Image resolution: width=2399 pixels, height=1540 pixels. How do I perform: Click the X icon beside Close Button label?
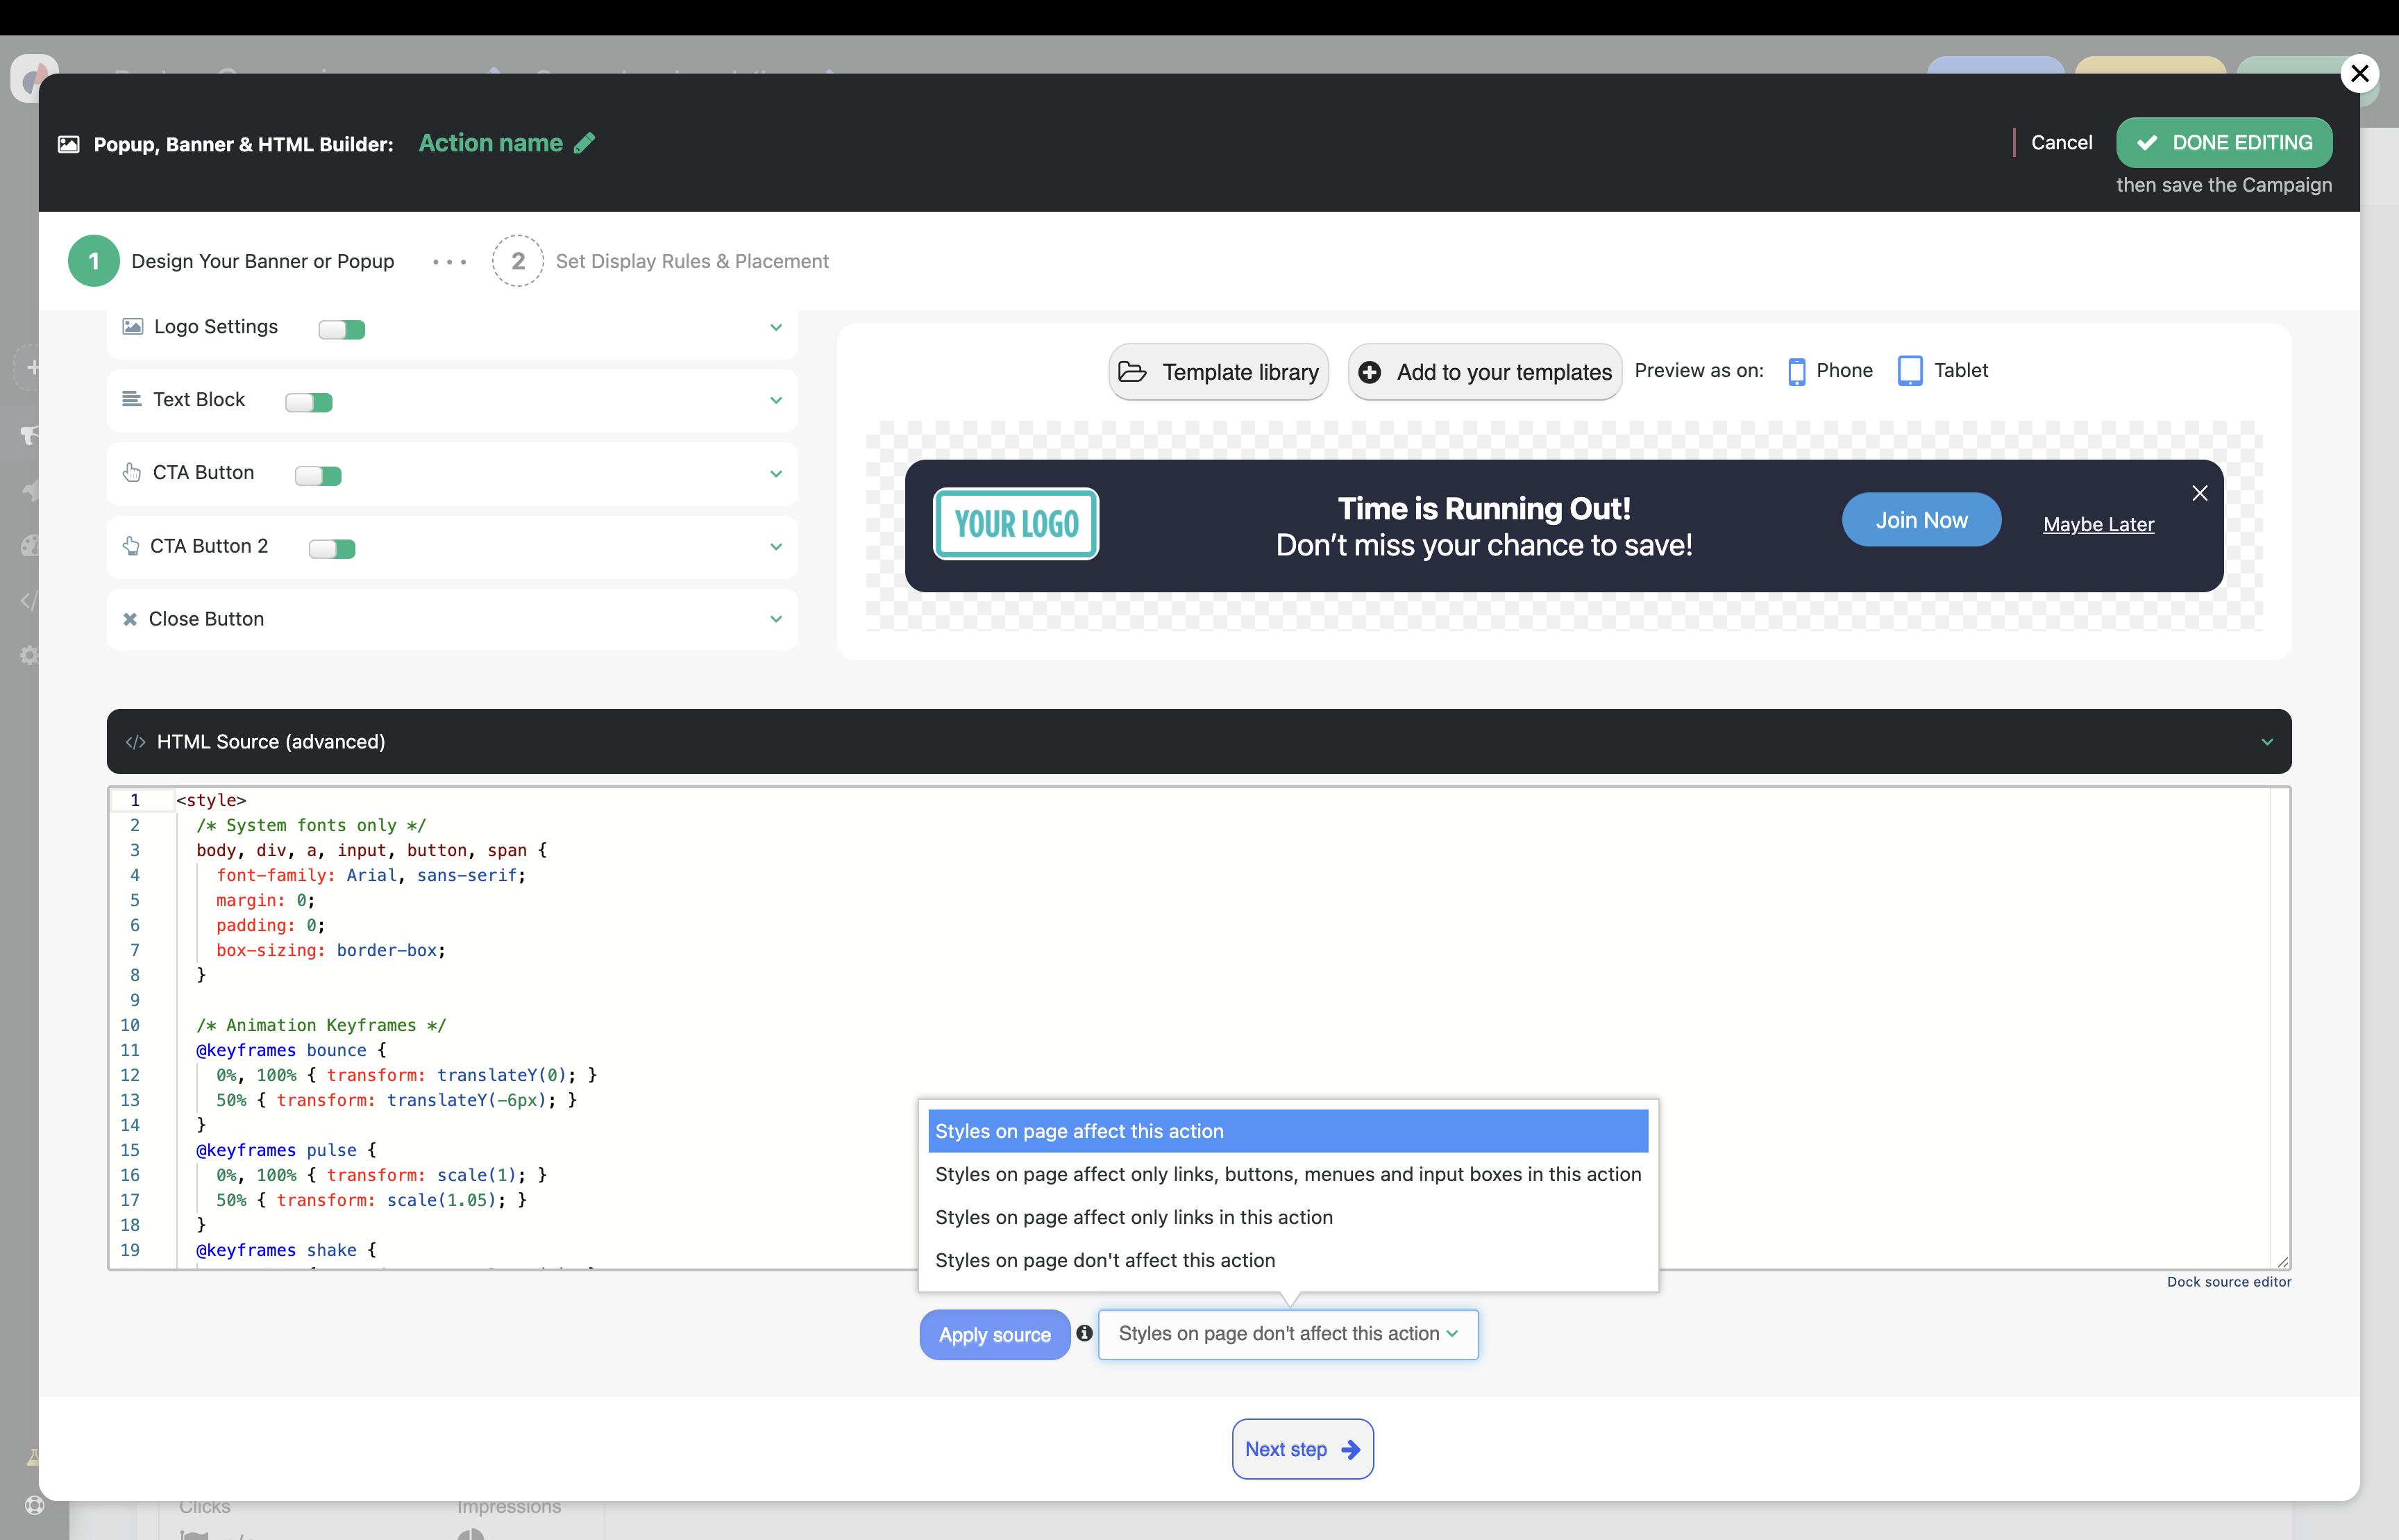pyautogui.click(x=130, y=619)
